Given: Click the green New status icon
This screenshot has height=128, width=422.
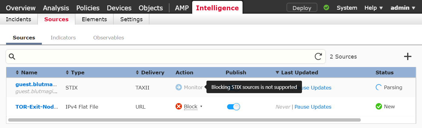Looking at the screenshot, I should (379, 106).
